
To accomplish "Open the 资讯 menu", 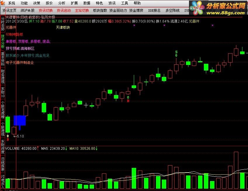I will [112, 3].
